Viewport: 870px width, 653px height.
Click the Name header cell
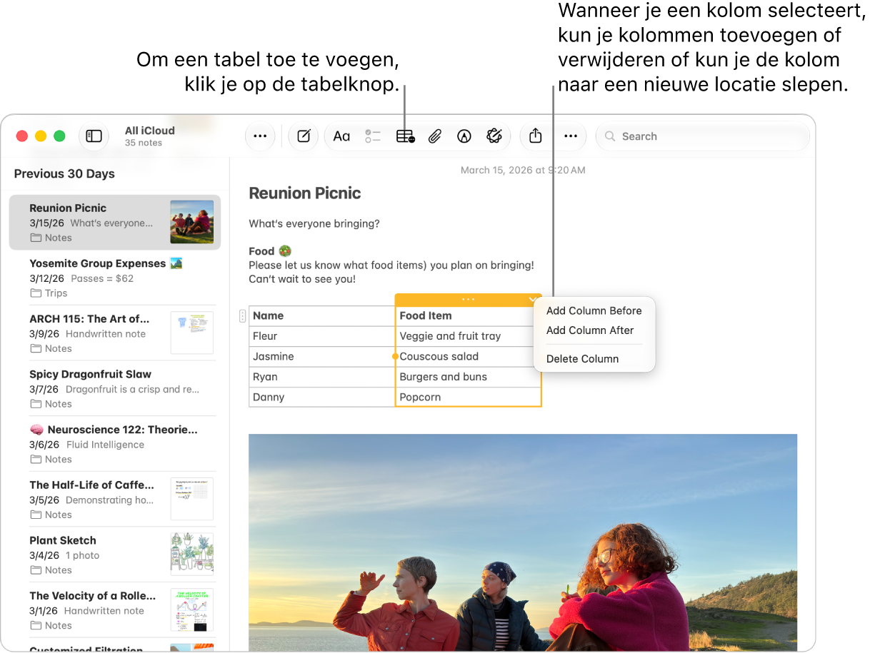pyautogui.click(x=322, y=316)
